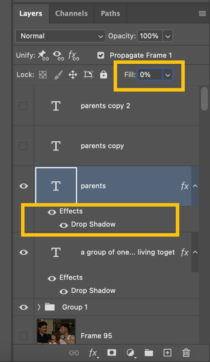The image size is (210, 362).
Task: Expand the Group 1 folder
Action: [x=39, y=307]
